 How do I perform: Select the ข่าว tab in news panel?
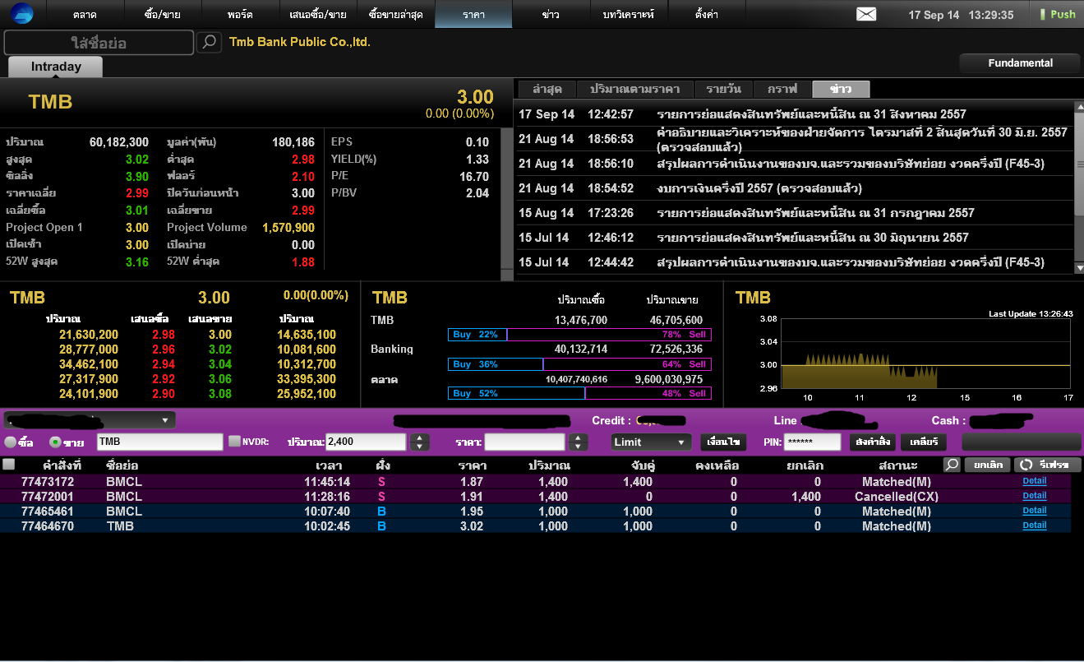click(841, 89)
